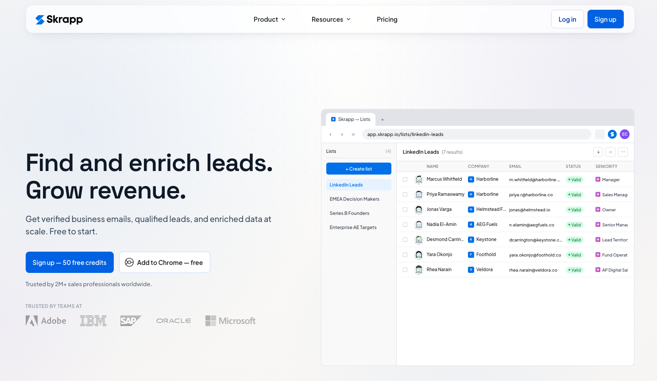Click the rhea.narain@veldora.co email
The width and height of the screenshot is (657, 381).
point(533,270)
